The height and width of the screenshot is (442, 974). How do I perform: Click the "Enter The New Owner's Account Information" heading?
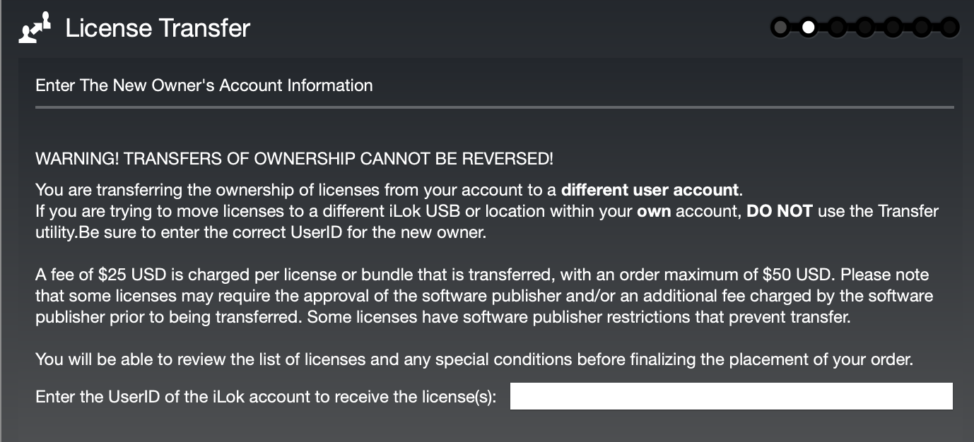204,85
